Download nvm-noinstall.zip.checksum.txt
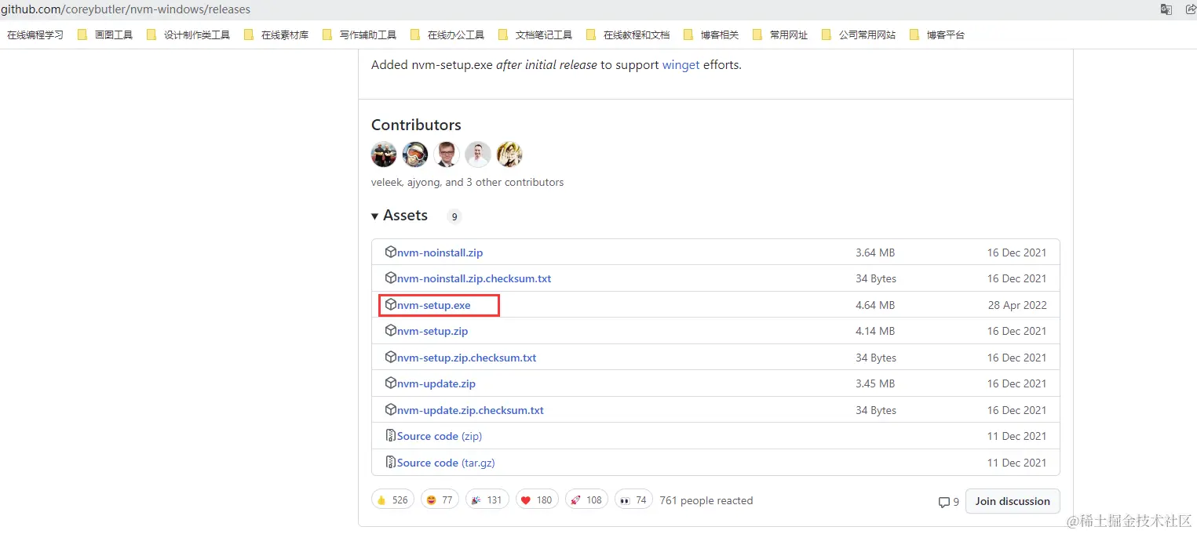Screen dimensions: 1197x534 click(474, 278)
